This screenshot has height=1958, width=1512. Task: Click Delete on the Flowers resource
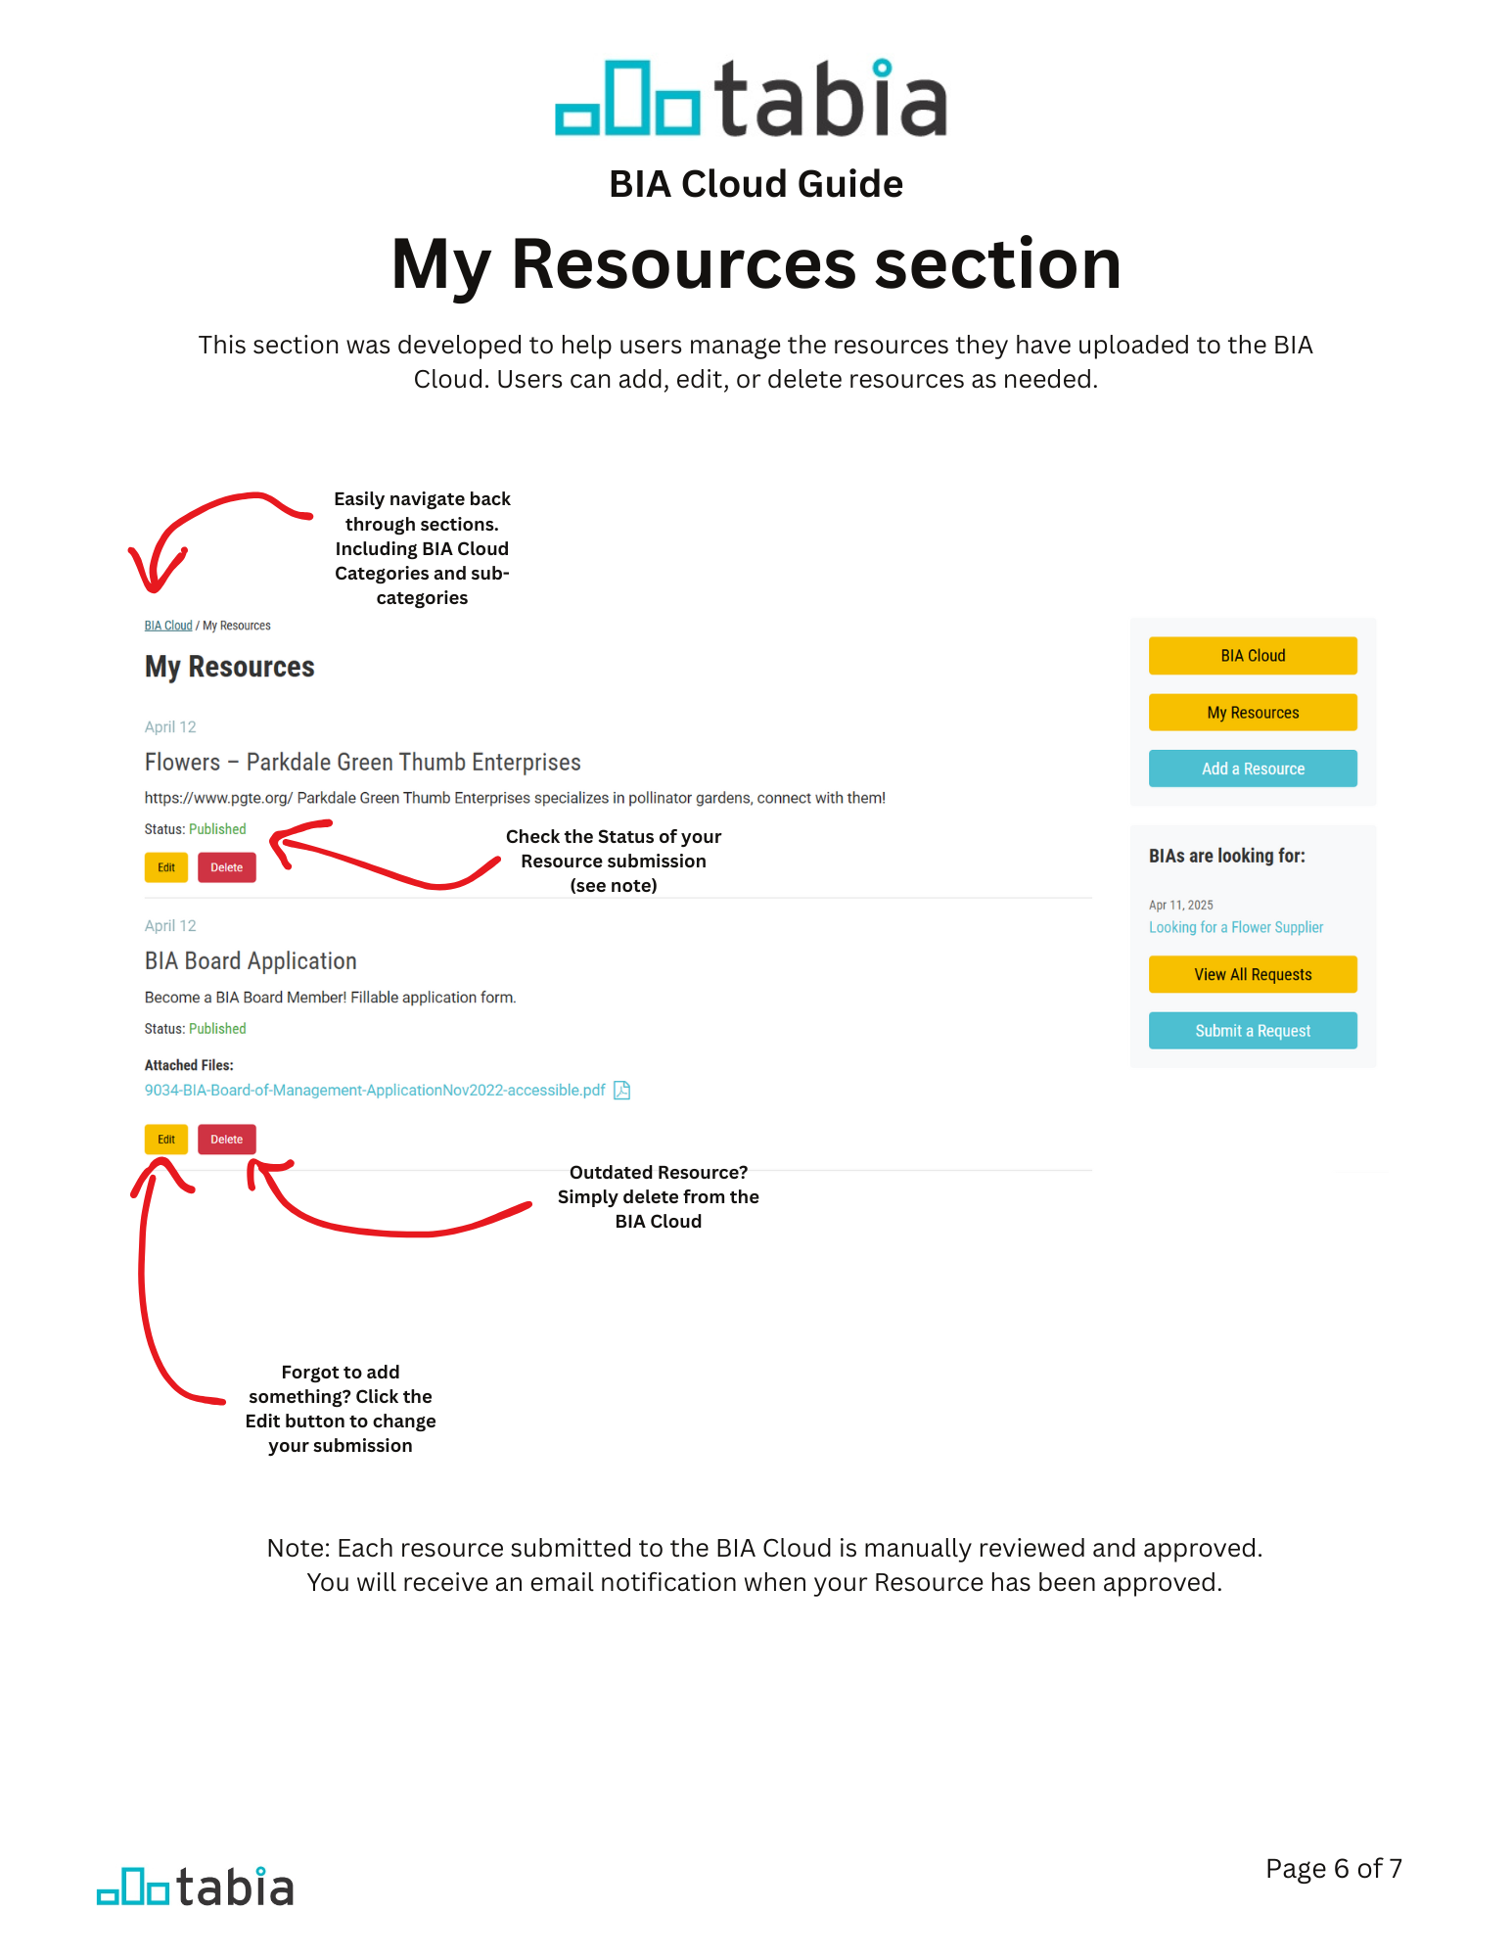[x=226, y=867]
